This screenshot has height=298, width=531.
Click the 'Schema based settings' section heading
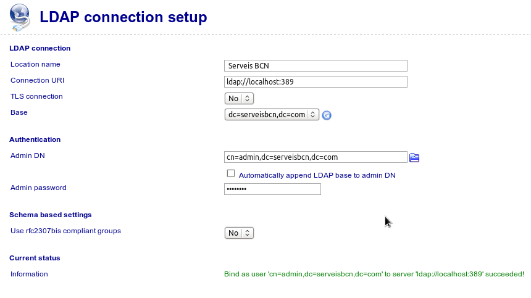coord(51,215)
